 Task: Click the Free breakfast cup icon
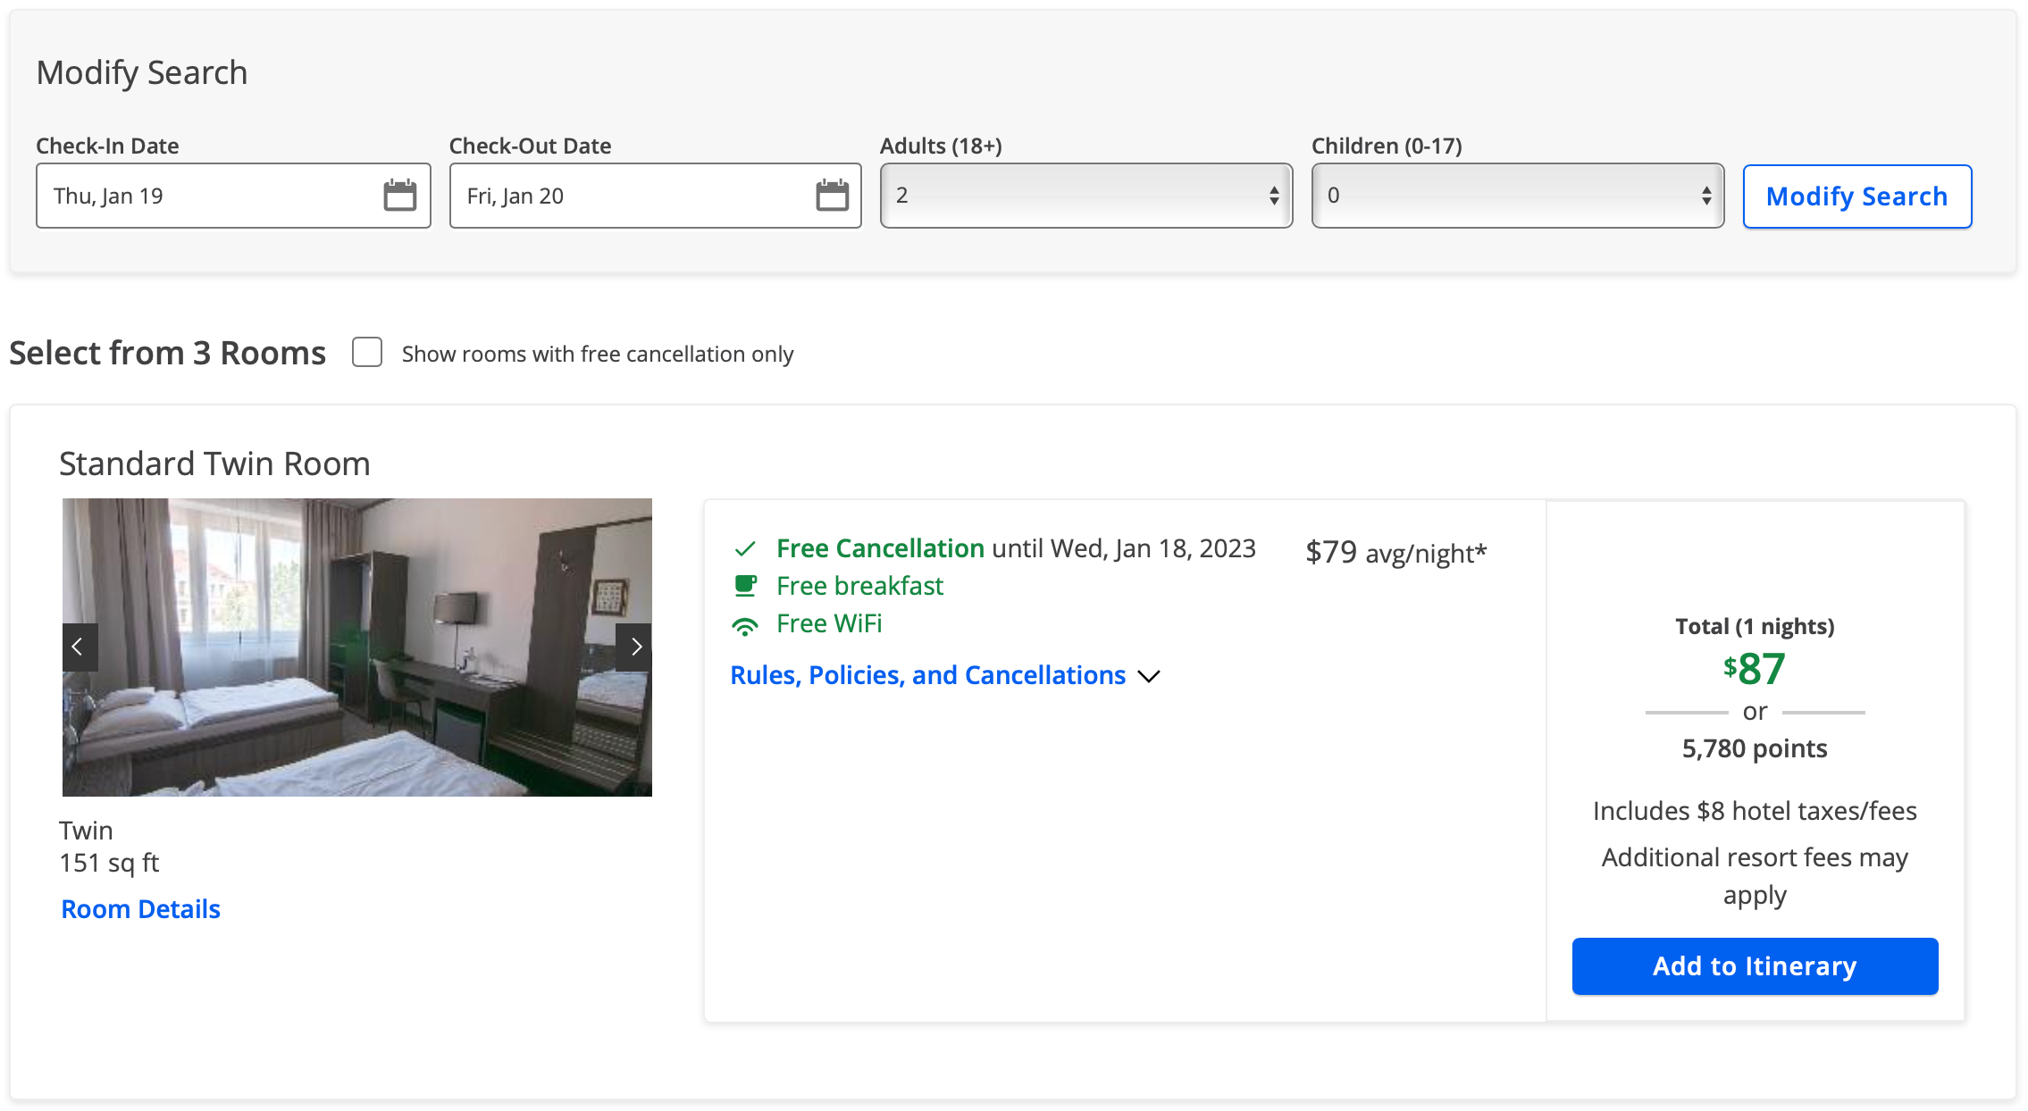(745, 586)
